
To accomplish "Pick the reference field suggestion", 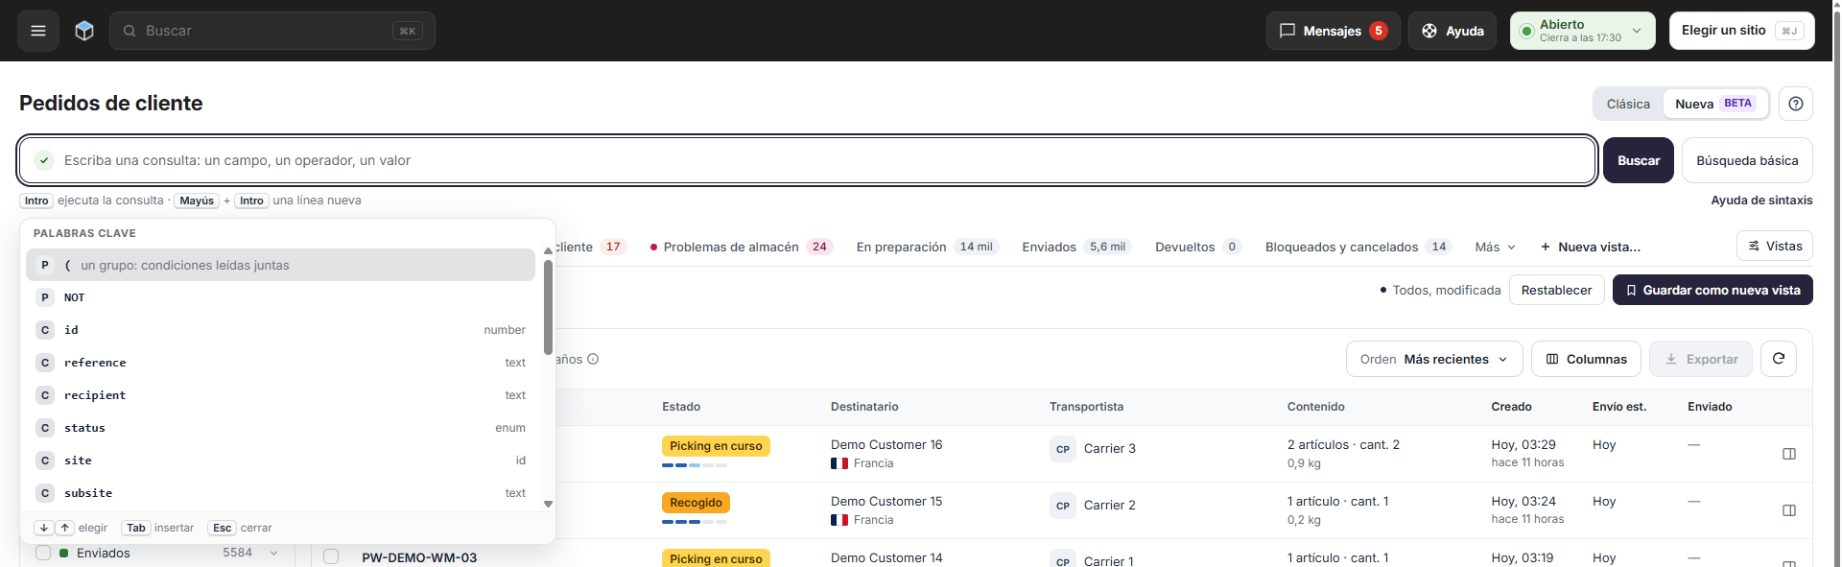I will [x=280, y=363].
